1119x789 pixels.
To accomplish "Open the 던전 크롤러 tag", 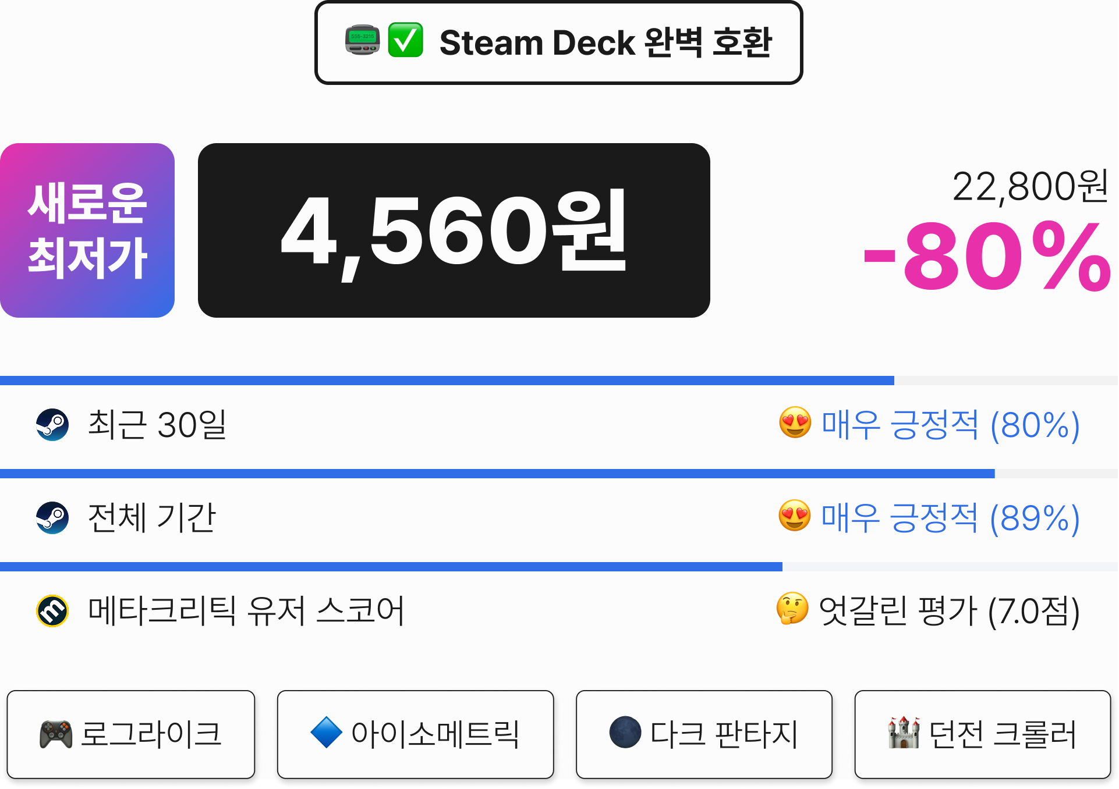I will point(983,734).
